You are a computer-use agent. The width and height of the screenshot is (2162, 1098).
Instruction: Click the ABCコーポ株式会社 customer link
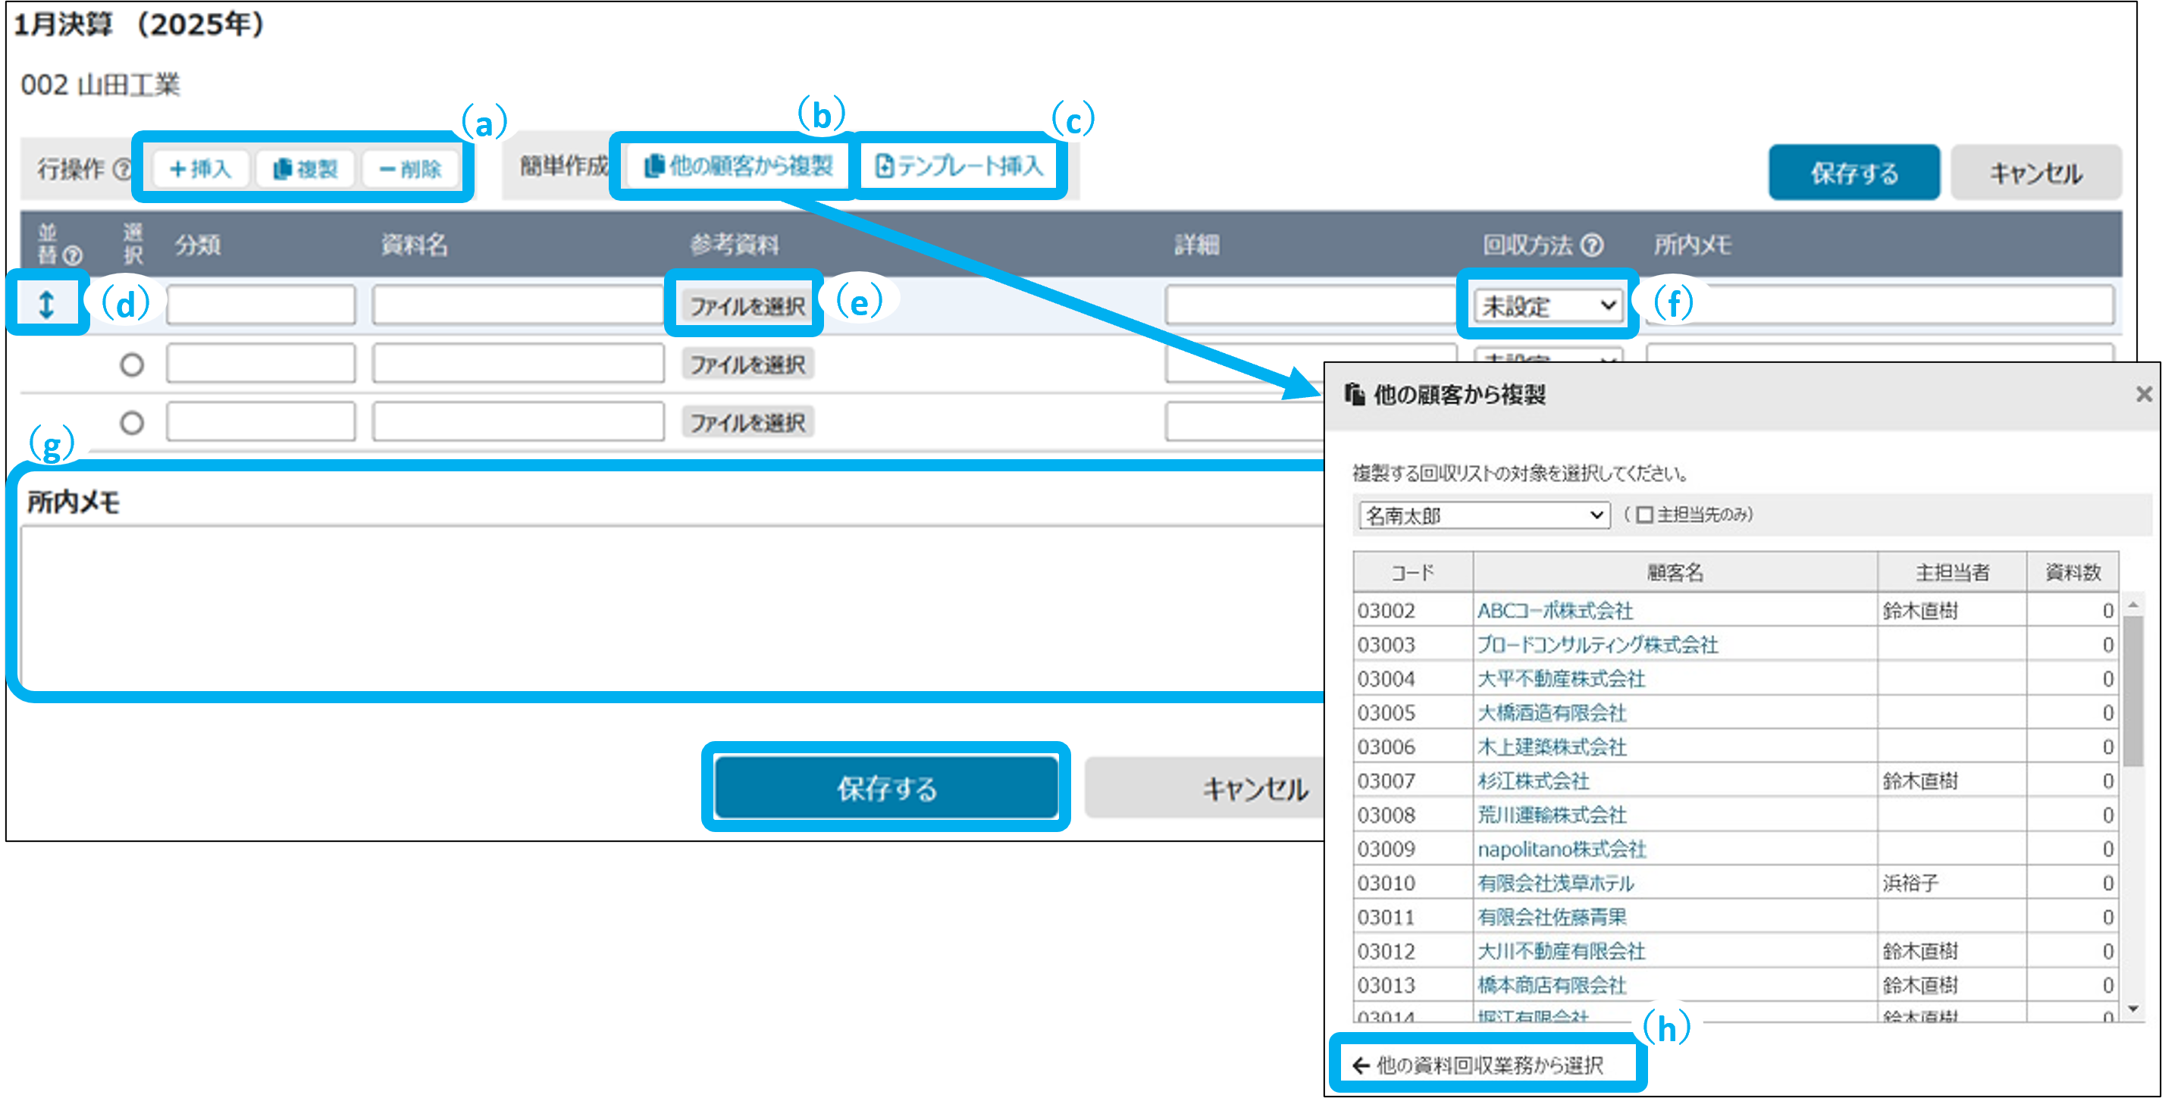1554,611
